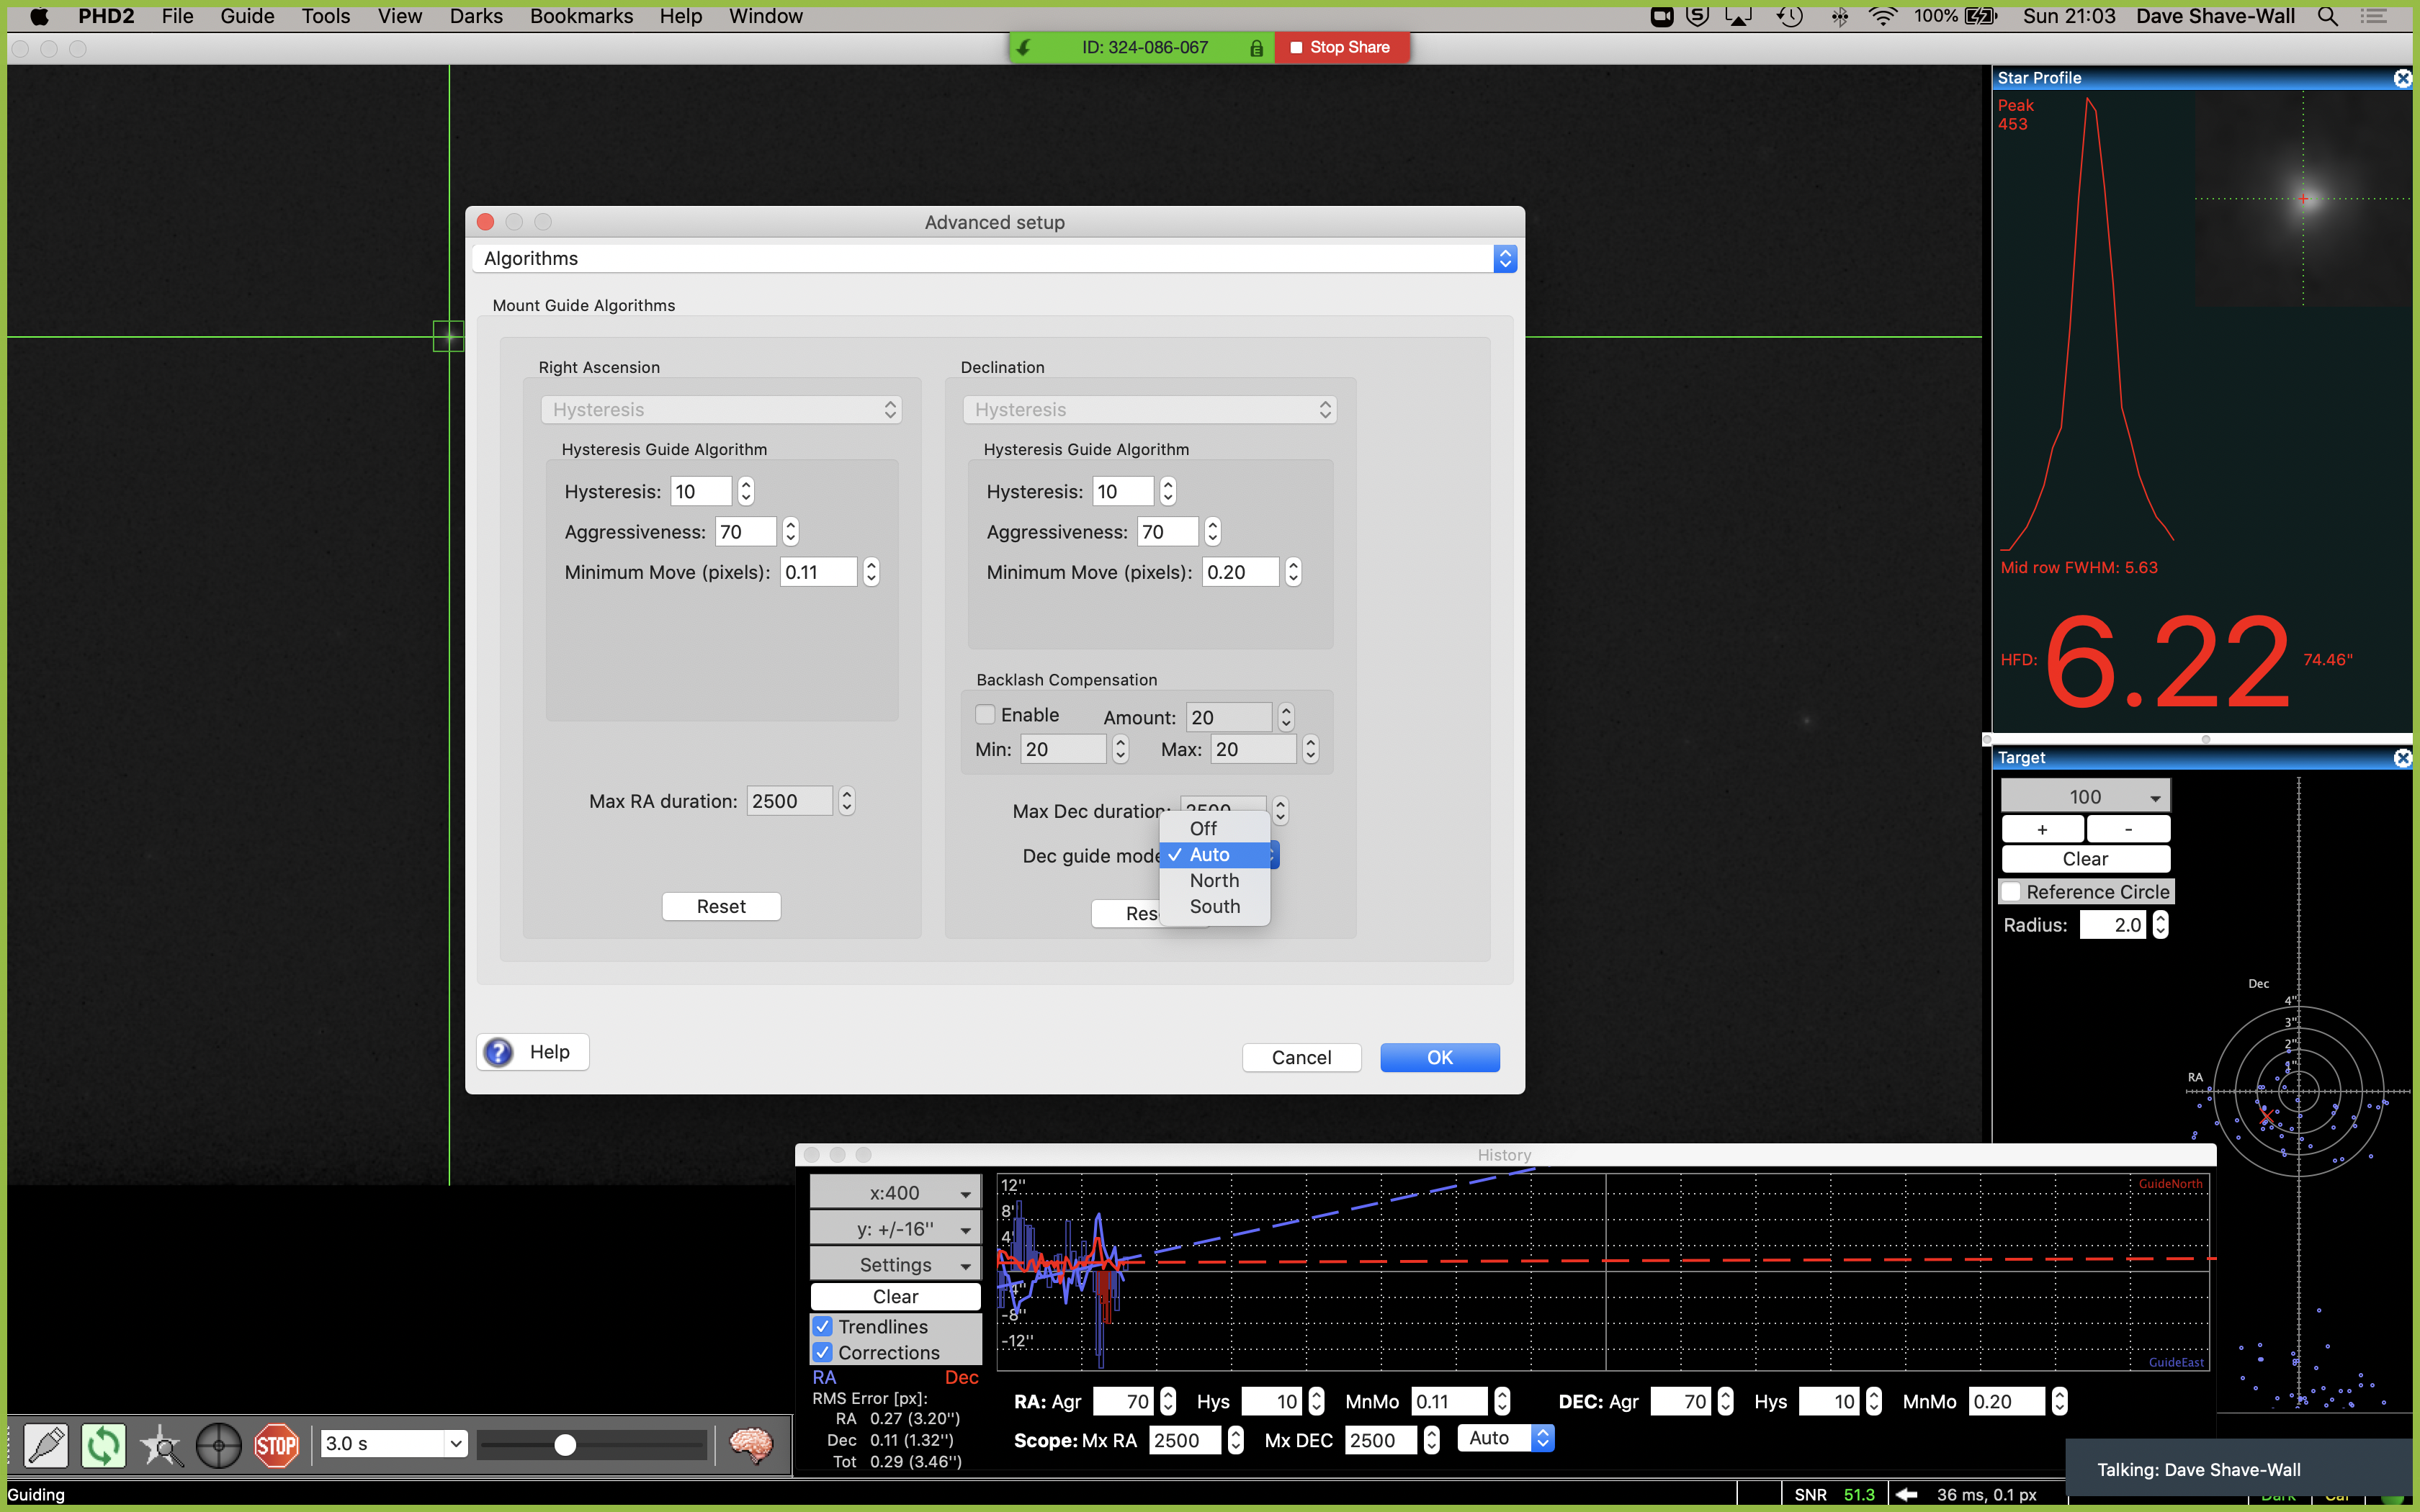Toggle the Corrections checkbox
Viewport: 2420px width, 1512px height.
coord(822,1352)
